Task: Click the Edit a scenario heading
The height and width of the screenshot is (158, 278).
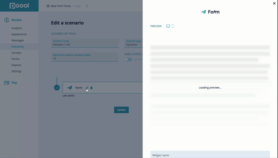Action: (x=67, y=23)
